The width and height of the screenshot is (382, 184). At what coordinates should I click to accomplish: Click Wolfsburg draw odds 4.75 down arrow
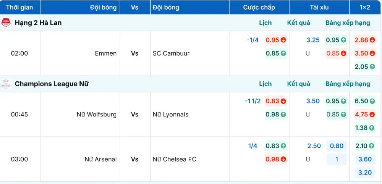[x=372, y=115]
